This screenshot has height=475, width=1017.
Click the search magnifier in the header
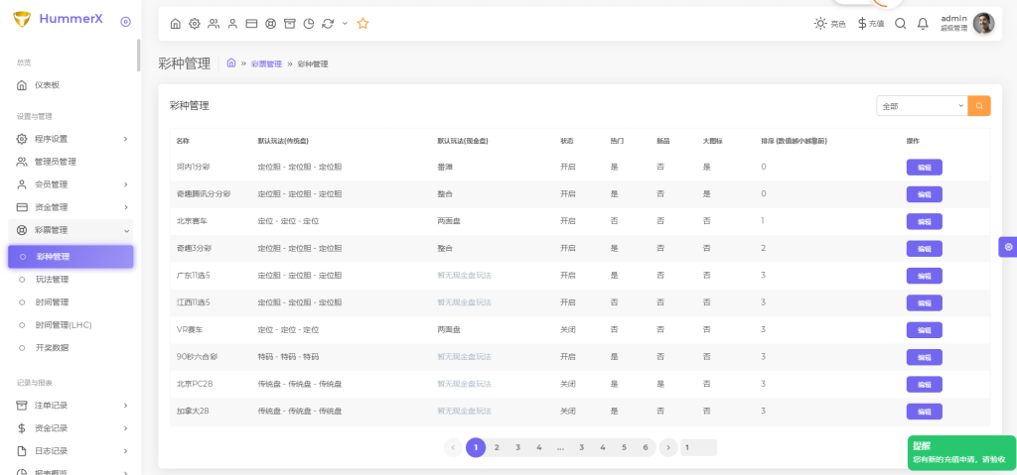coord(900,24)
